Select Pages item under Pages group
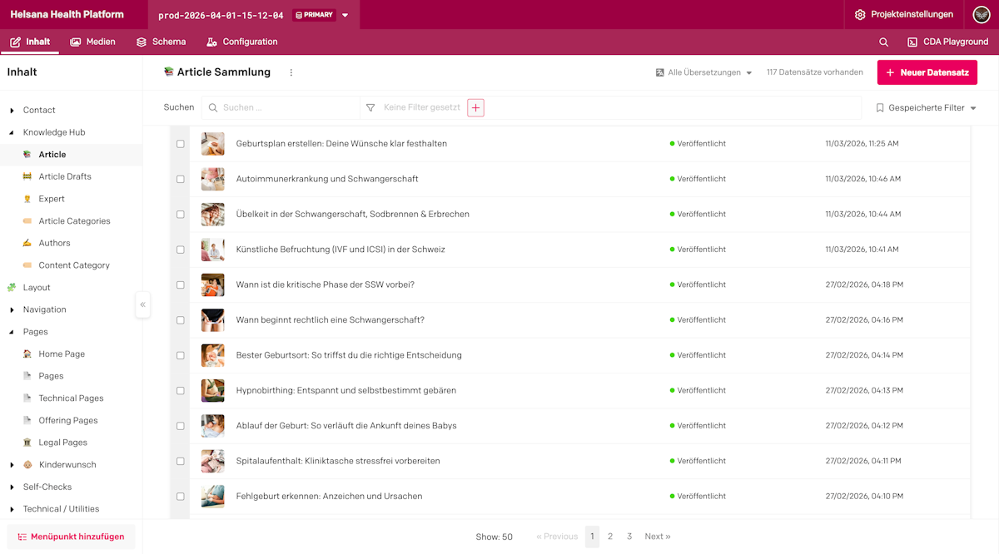999x554 pixels. click(51, 376)
